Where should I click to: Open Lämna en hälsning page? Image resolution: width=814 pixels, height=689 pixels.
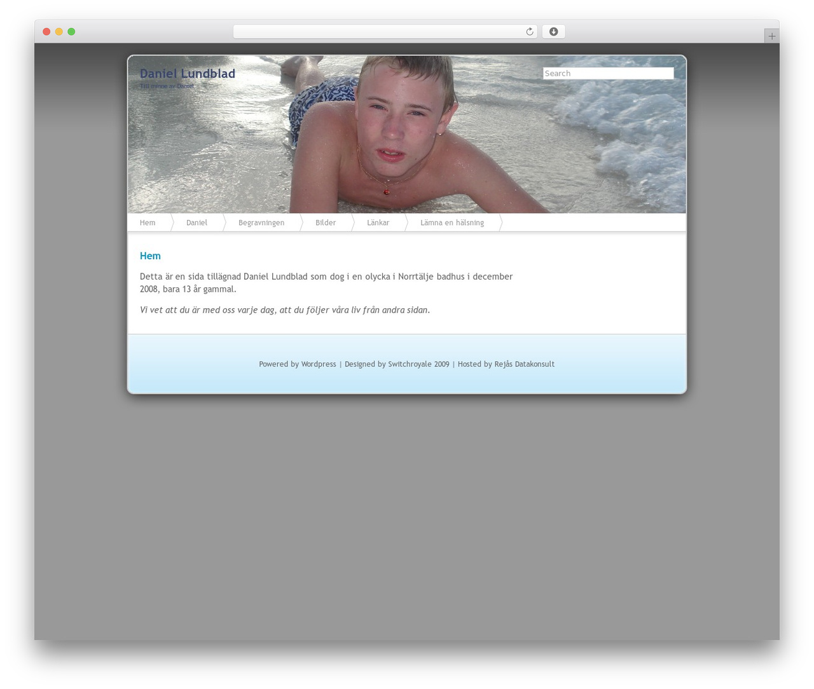click(x=452, y=222)
